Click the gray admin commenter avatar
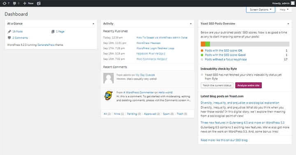Screen dimensions: 296x155 click(109, 78)
